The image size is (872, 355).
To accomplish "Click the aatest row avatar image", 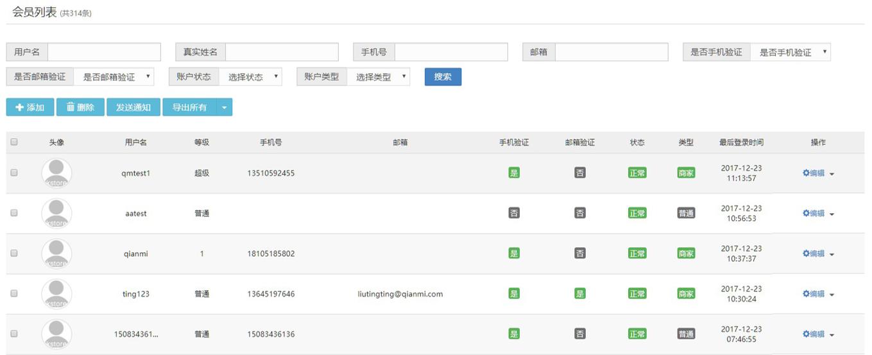I will [56, 213].
